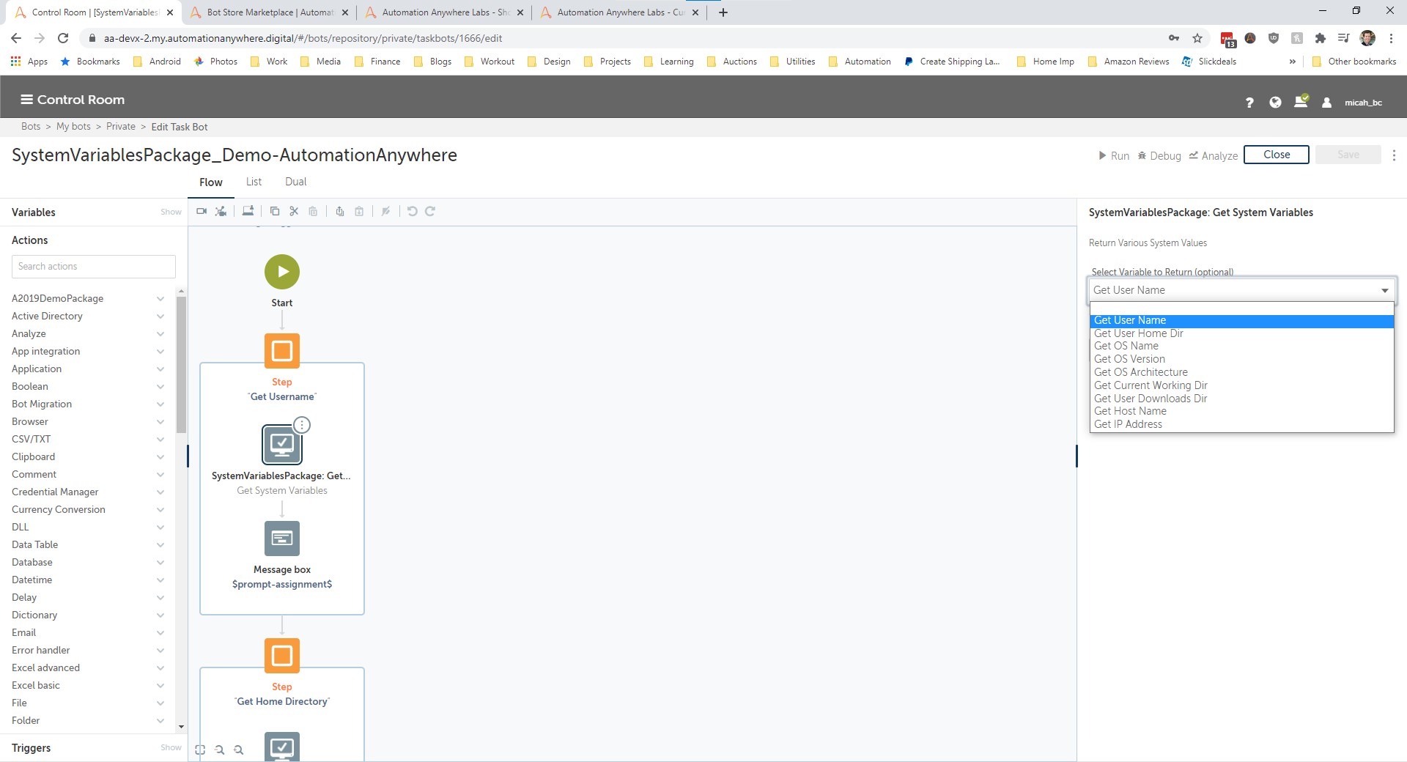Open the vertical ellipsis menu beside Save

click(1394, 155)
